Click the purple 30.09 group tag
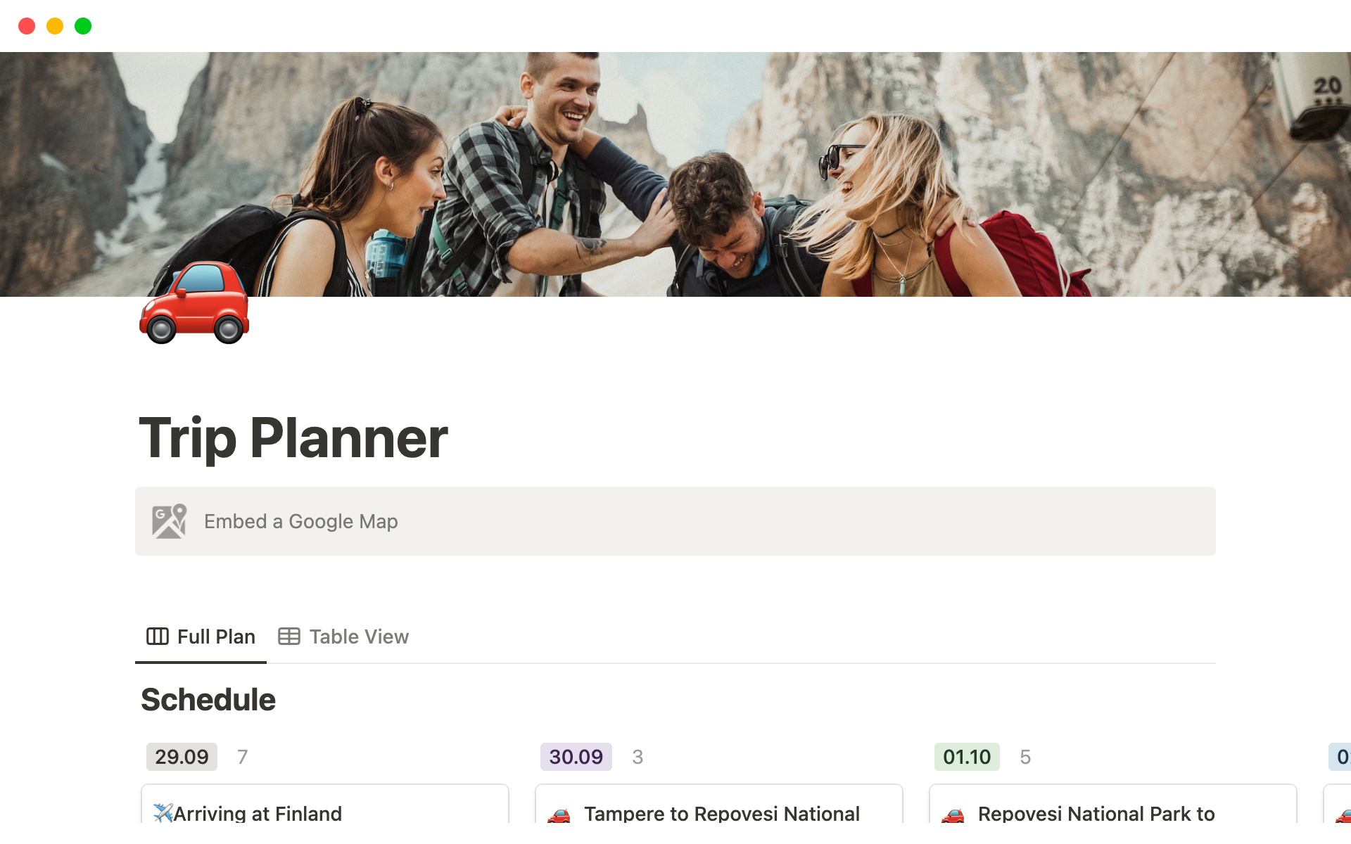Screen dimensions: 1351x844 (x=576, y=757)
